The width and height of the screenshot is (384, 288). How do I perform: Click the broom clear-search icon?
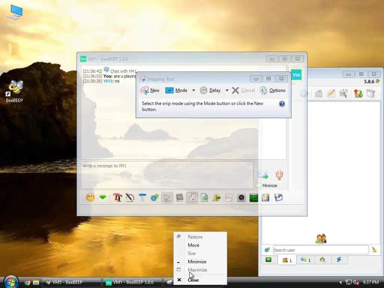tap(375, 250)
